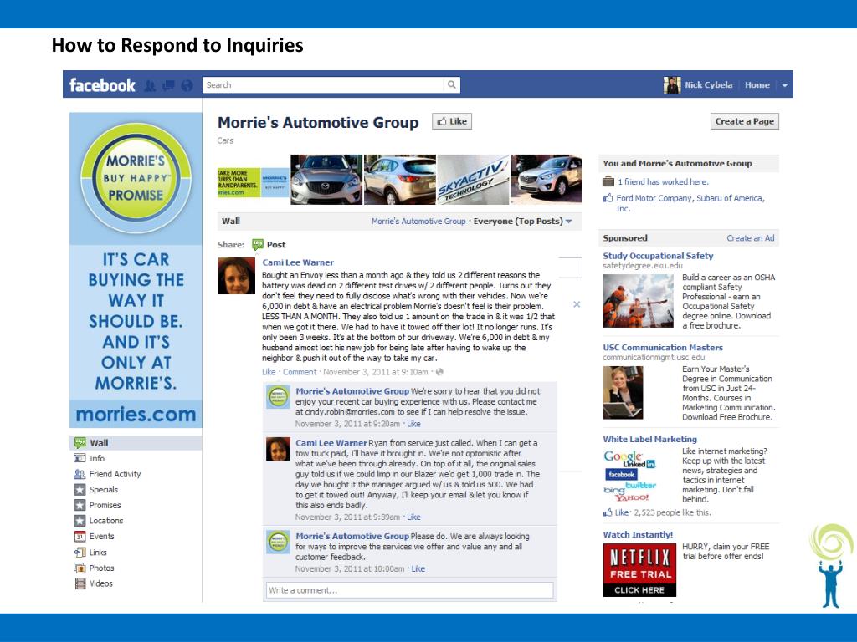Open messages icon in header
The image size is (857, 642).
coord(169,85)
